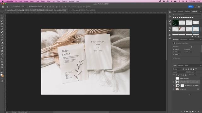Hide the second 5x7 smart object layer
Viewport: 202px width, 113px height.
pyautogui.click(x=174, y=86)
